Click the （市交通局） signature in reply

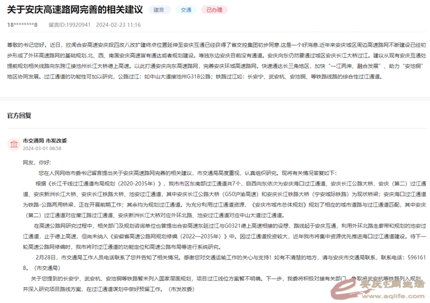[x=49, y=267]
